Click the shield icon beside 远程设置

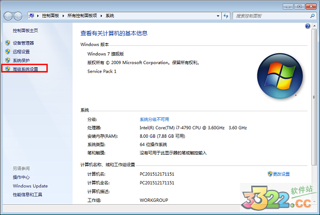tap(8, 52)
